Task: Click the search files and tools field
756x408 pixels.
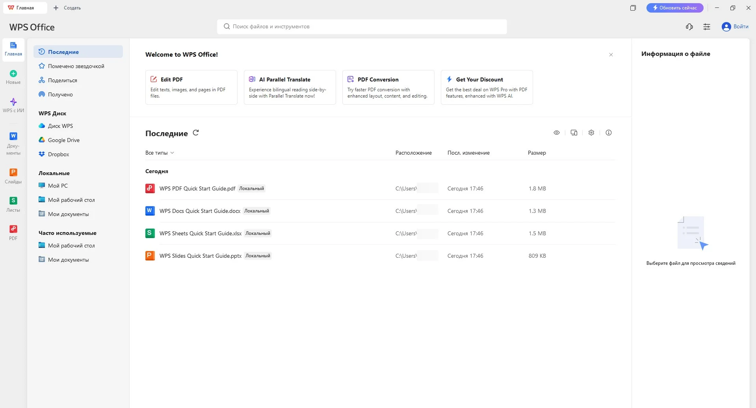Action: pos(362,27)
